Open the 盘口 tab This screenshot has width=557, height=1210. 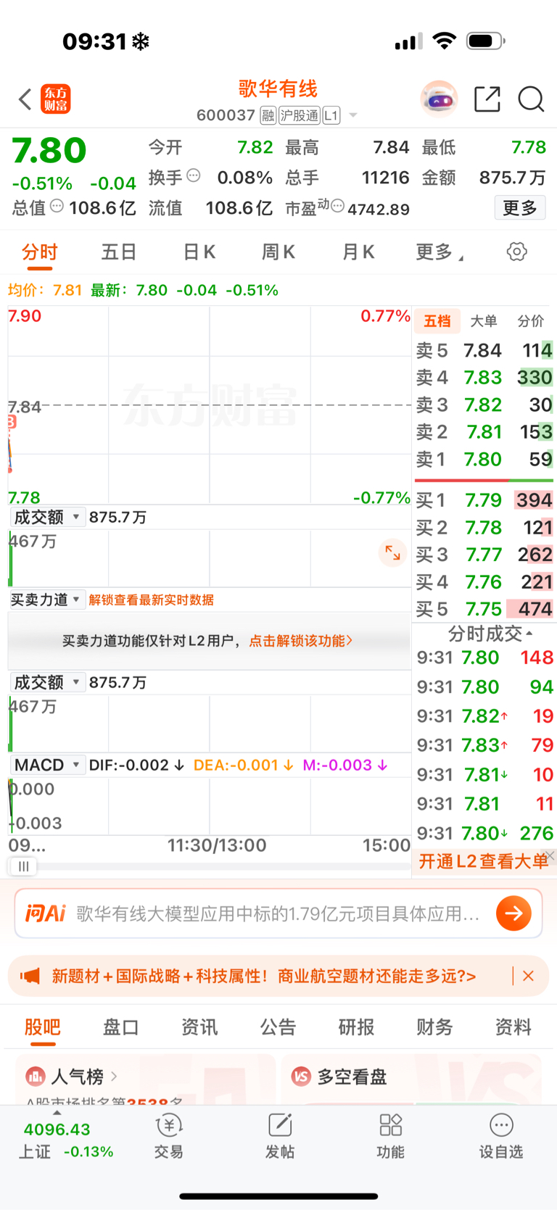pyautogui.click(x=121, y=1027)
